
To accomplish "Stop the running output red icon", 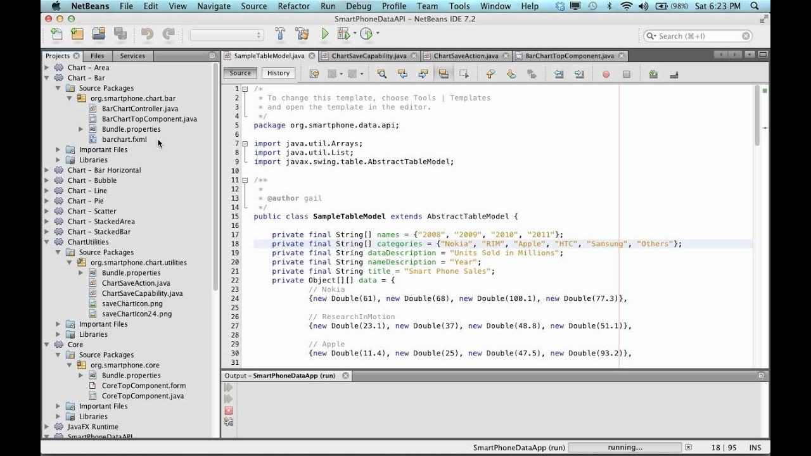I will (x=229, y=410).
